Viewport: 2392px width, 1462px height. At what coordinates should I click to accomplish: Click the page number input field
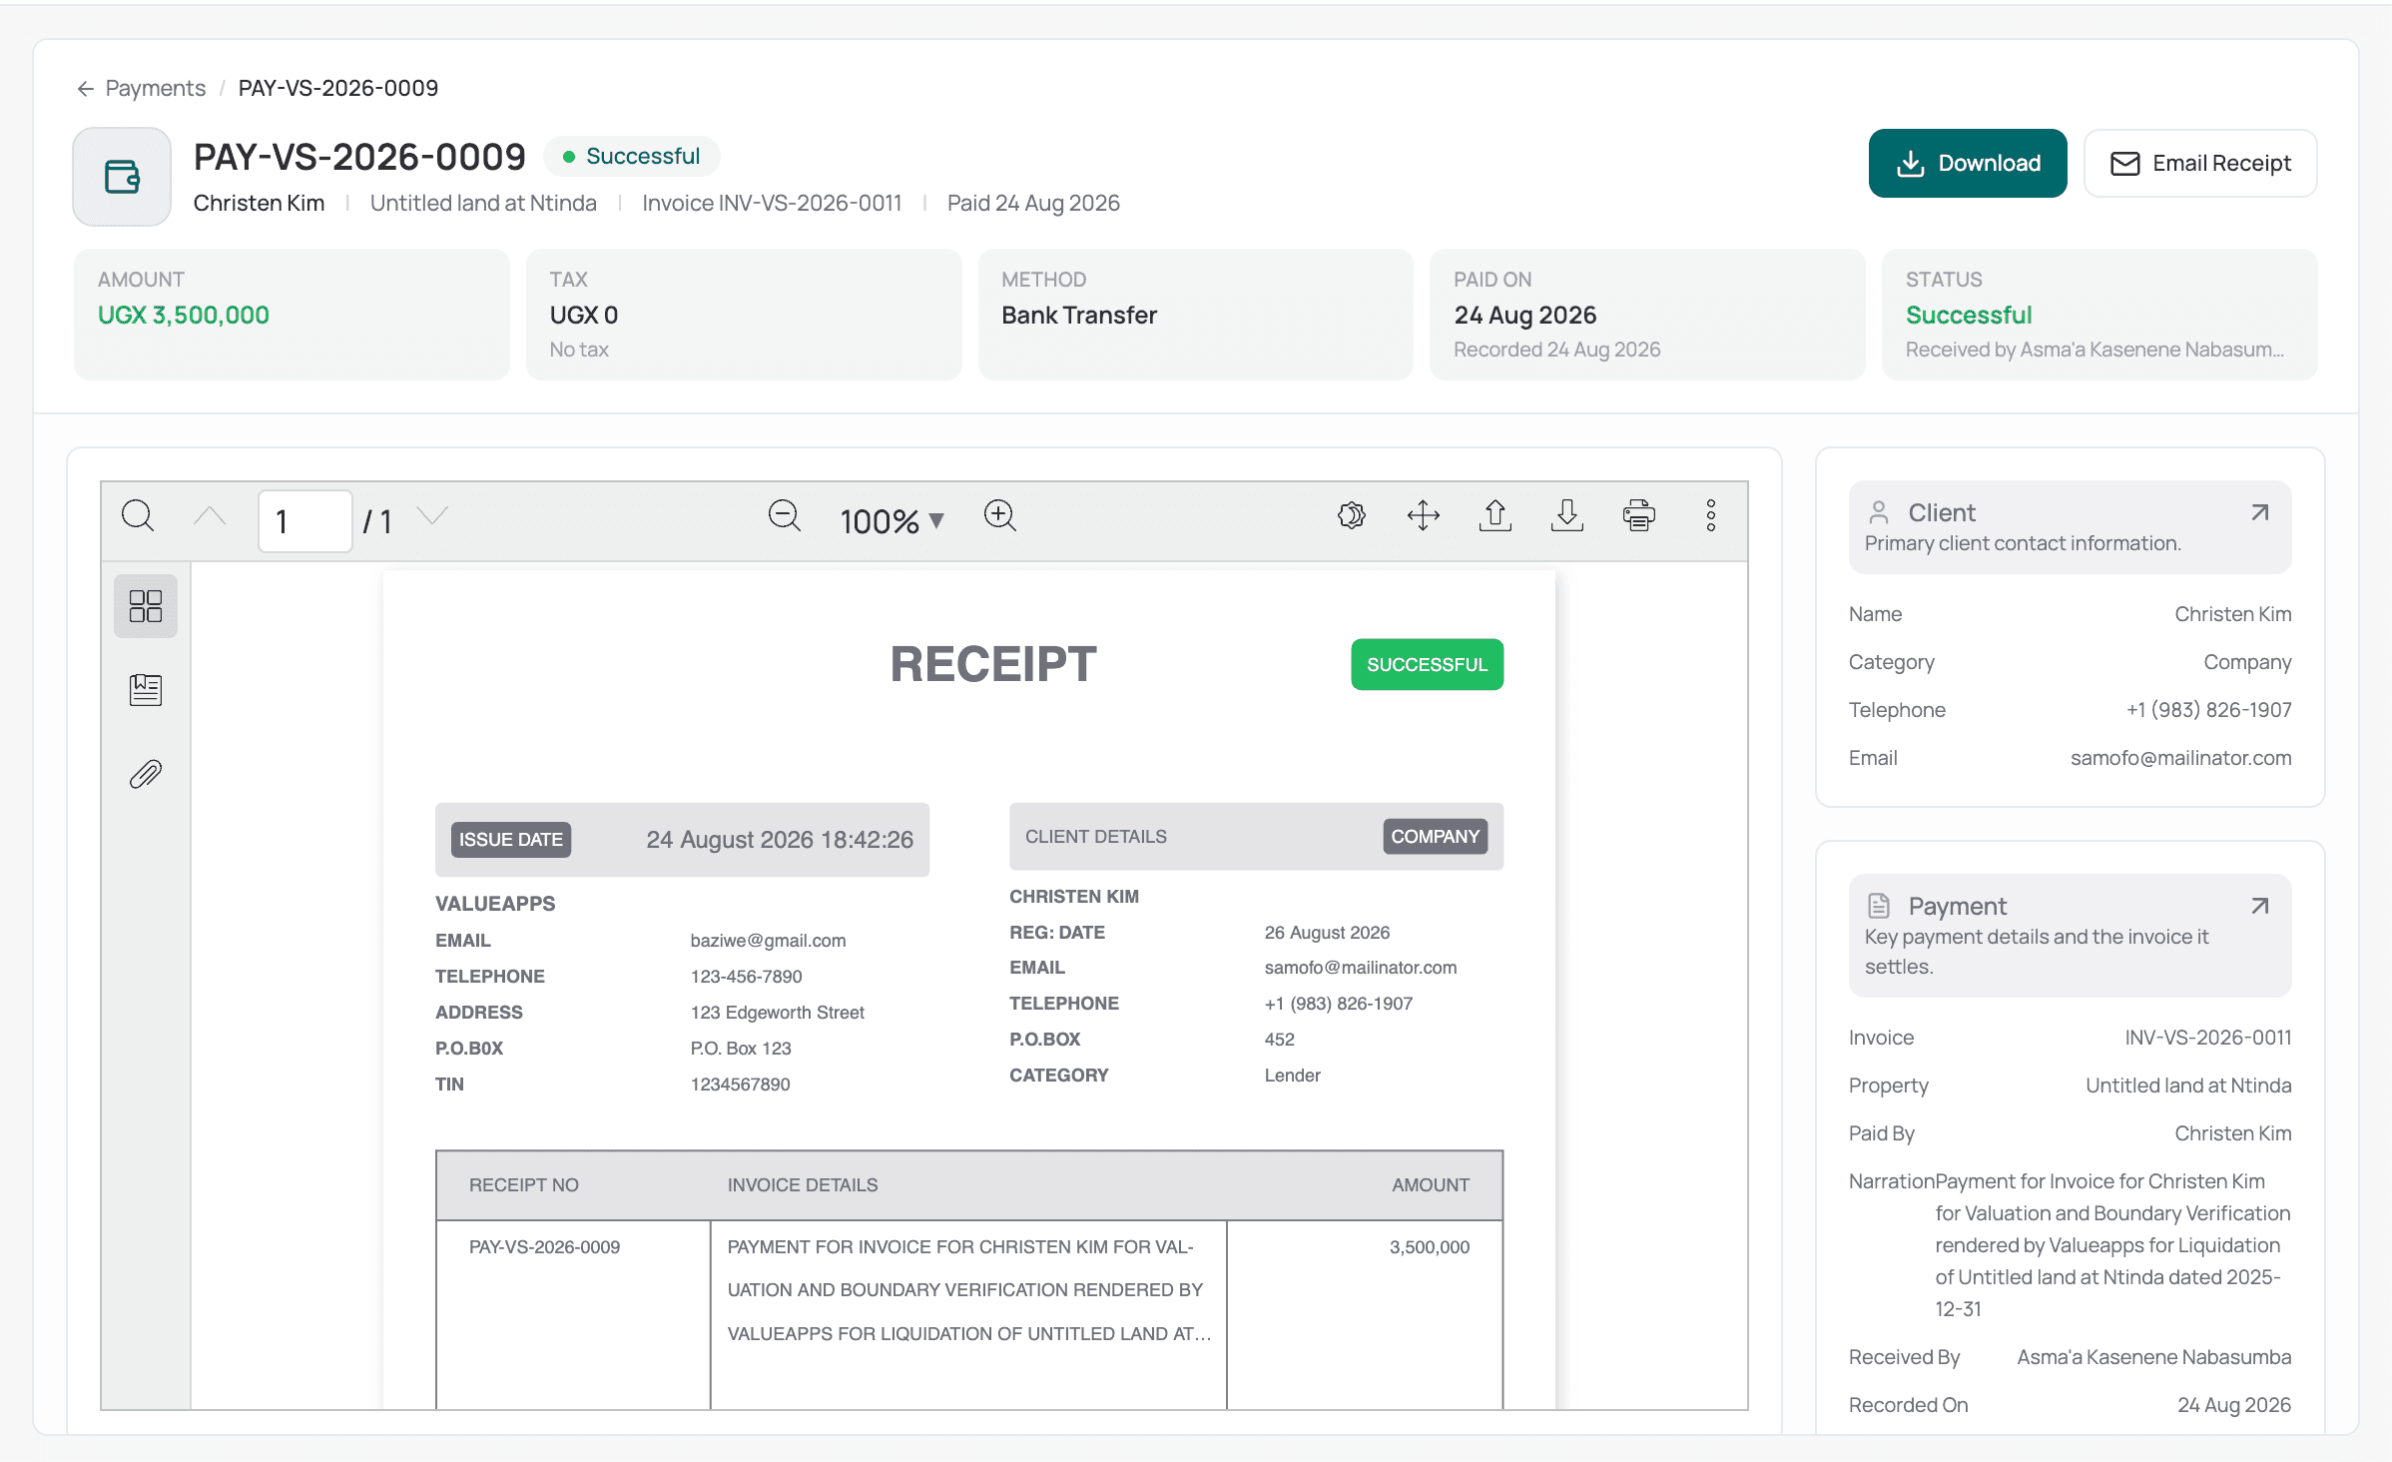(x=304, y=520)
